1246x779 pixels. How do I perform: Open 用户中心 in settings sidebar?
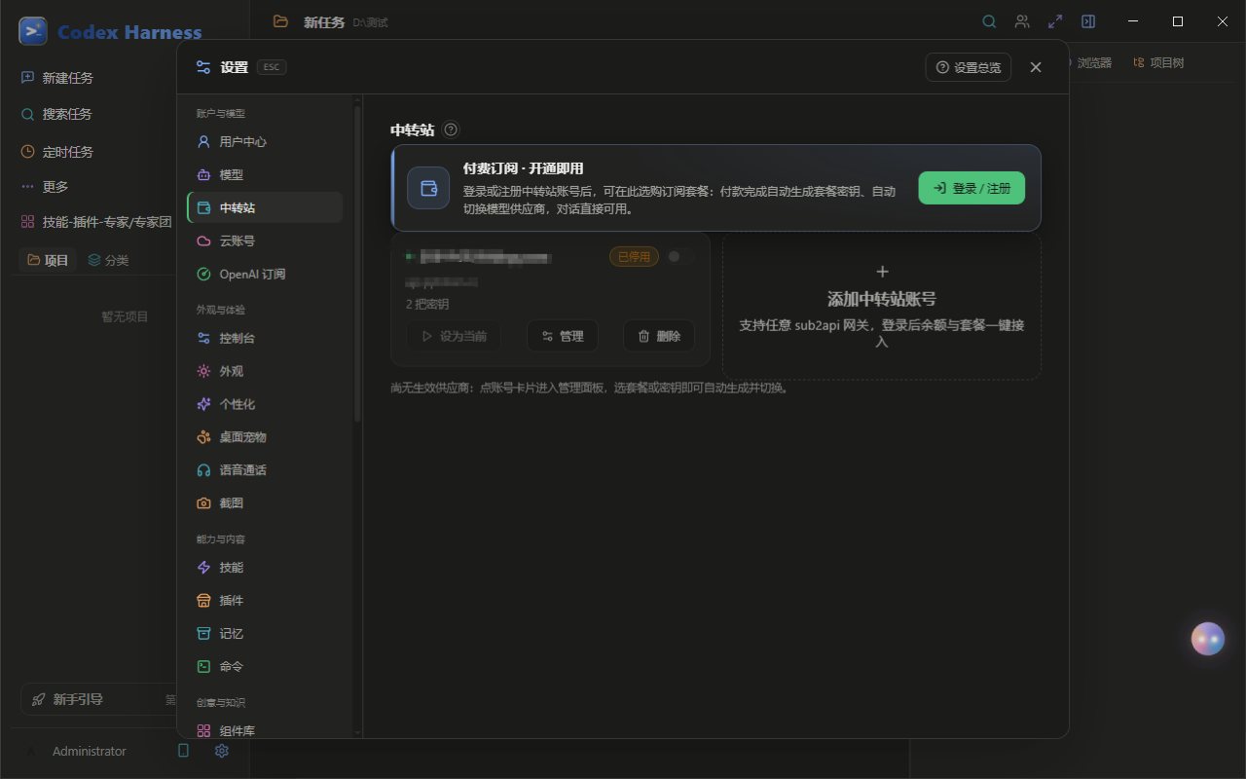(x=264, y=141)
